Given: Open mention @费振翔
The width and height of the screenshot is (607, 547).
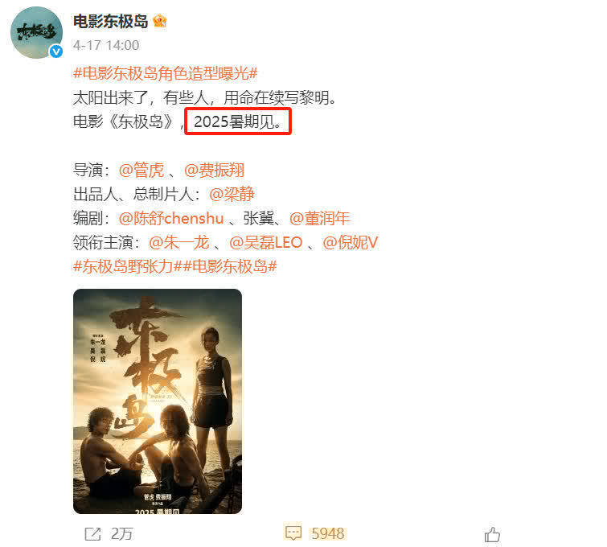Looking at the screenshot, I should [x=214, y=170].
